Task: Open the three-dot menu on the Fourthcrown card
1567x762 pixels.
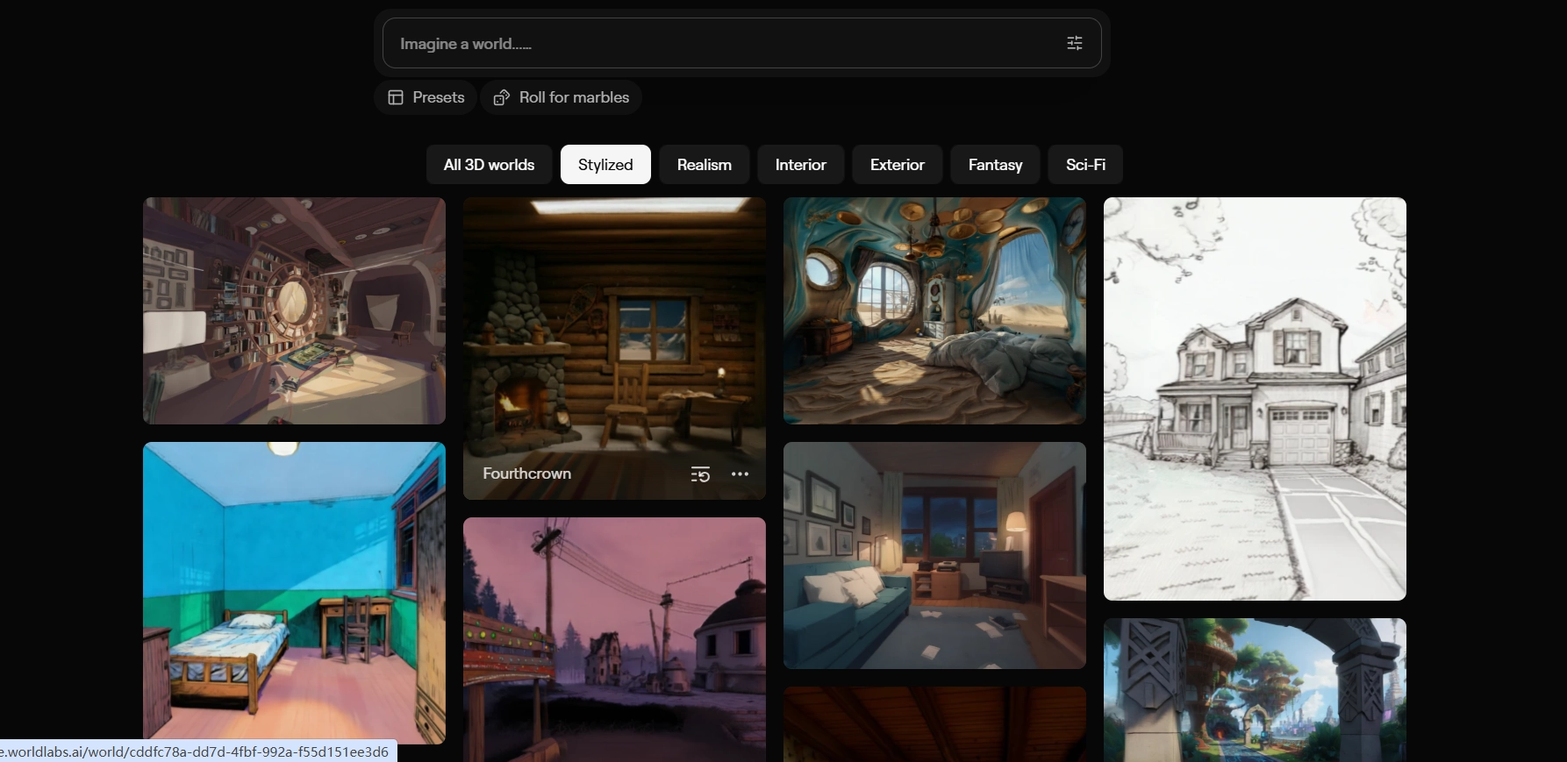Action: pyautogui.click(x=740, y=474)
